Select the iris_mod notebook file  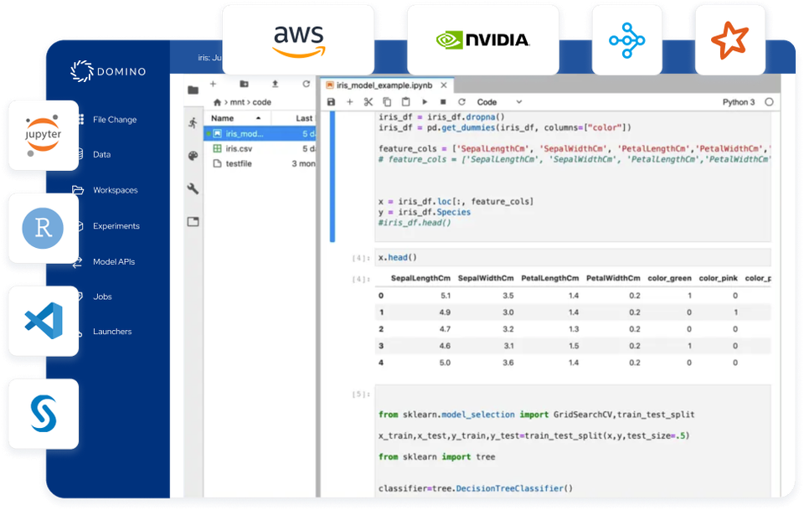tap(260, 134)
